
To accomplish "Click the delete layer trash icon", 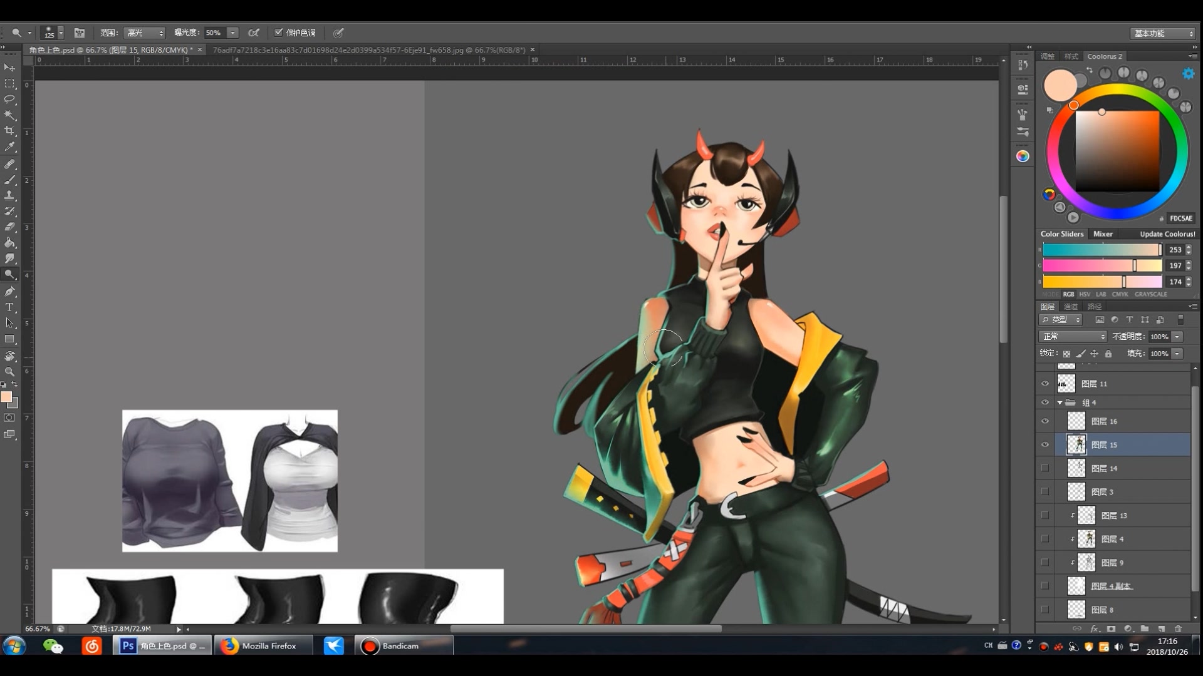I will 1178,628.
